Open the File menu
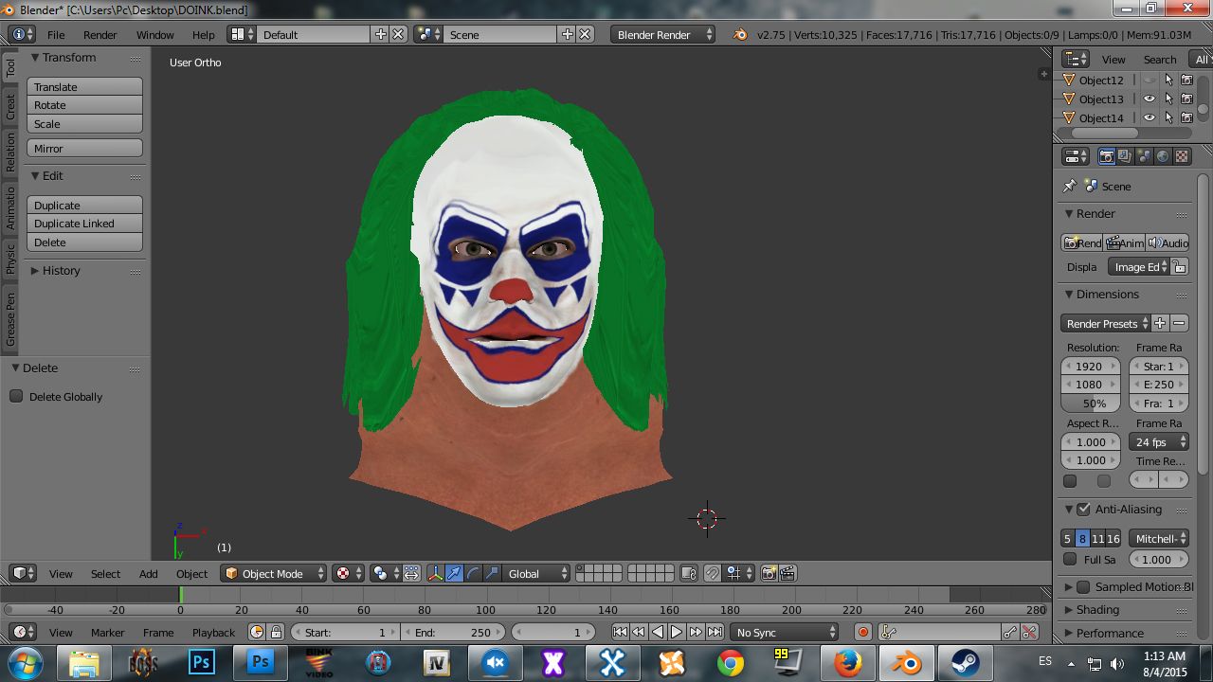Viewport: 1213px width, 682px height. tap(56, 34)
